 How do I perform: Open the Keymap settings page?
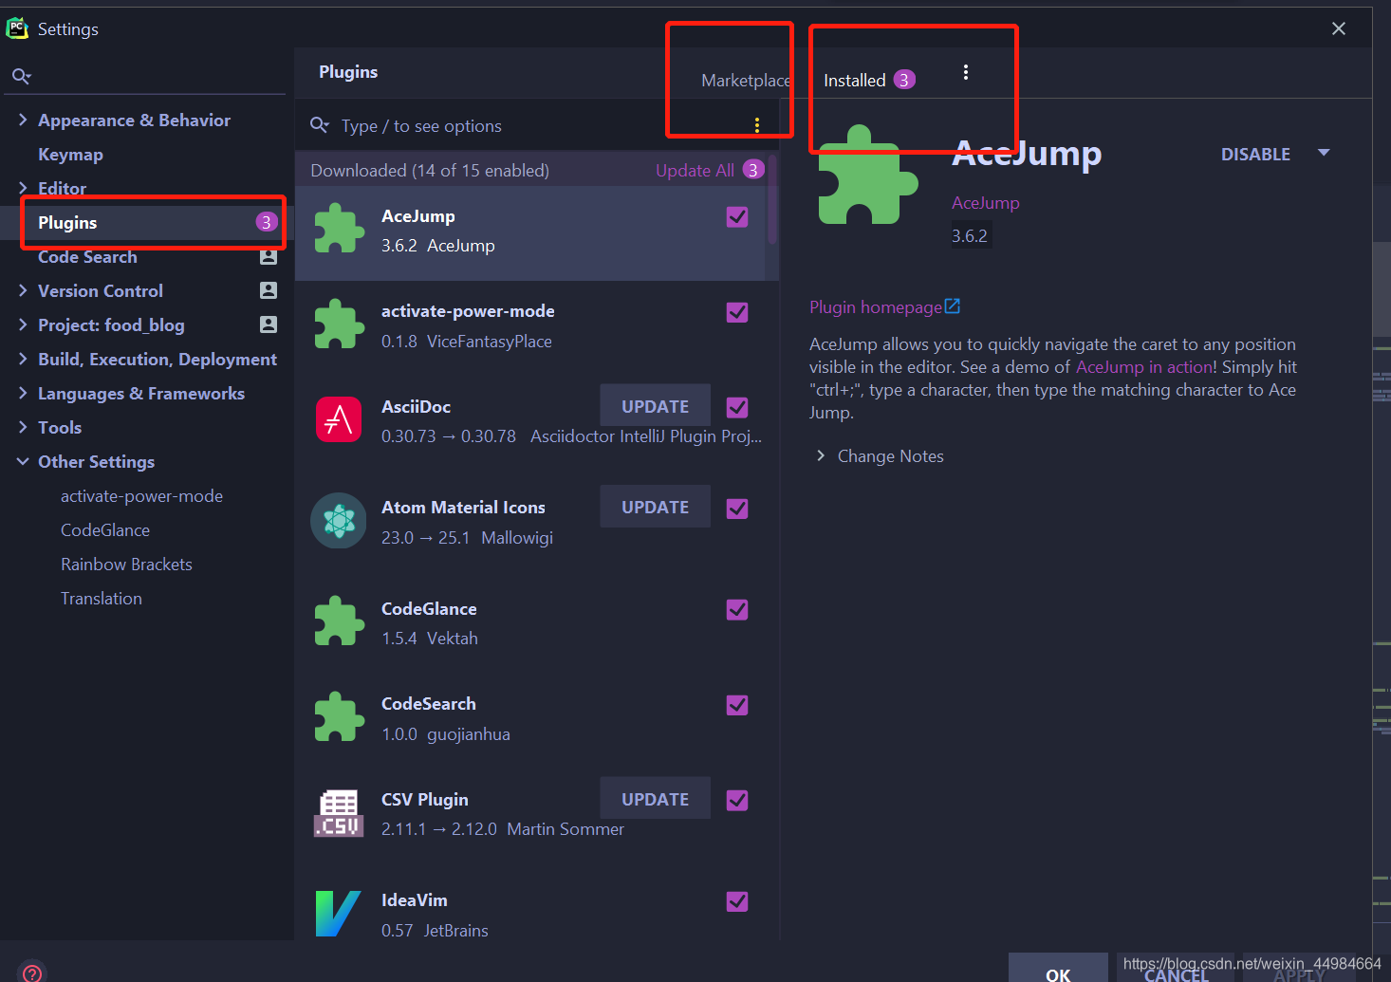point(70,154)
